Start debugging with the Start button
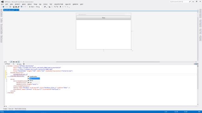The height and width of the screenshot is (113, 202). tap(32, 7)
